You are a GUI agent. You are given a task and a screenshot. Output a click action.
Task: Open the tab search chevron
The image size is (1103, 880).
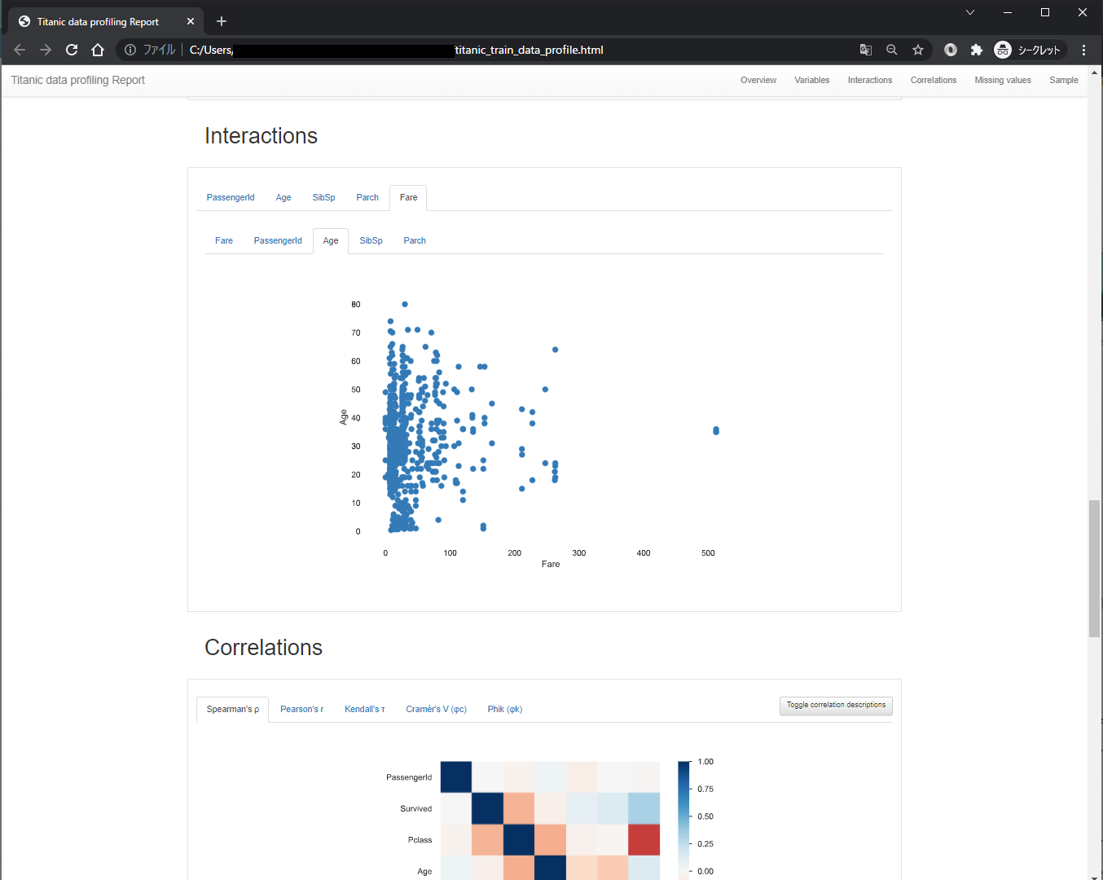(970, 12)
